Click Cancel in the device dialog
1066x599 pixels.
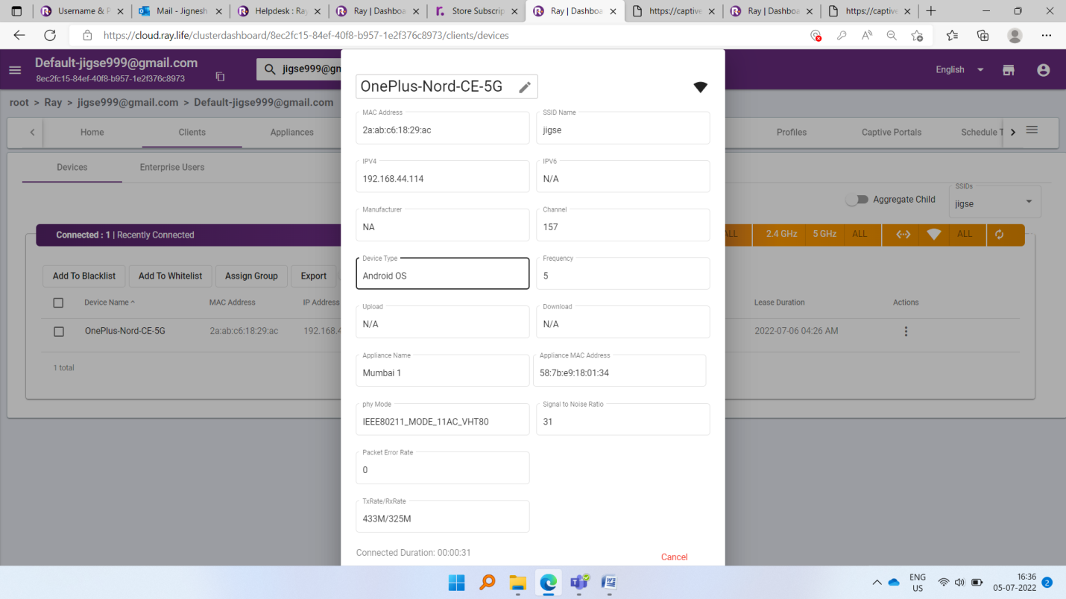pos(674,557)
